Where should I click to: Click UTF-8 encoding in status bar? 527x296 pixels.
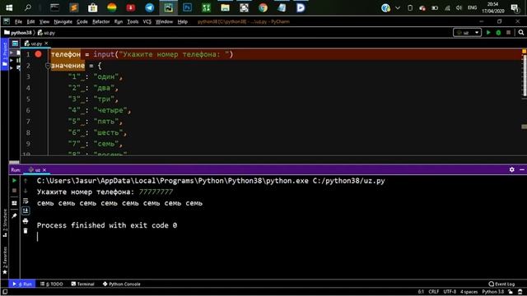(x=450, y=292)
